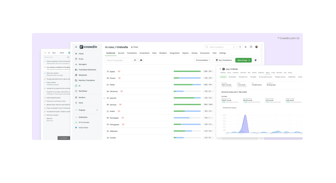Click the bug icon beside View Strings
336x183 pixels.
pos(256,60)
